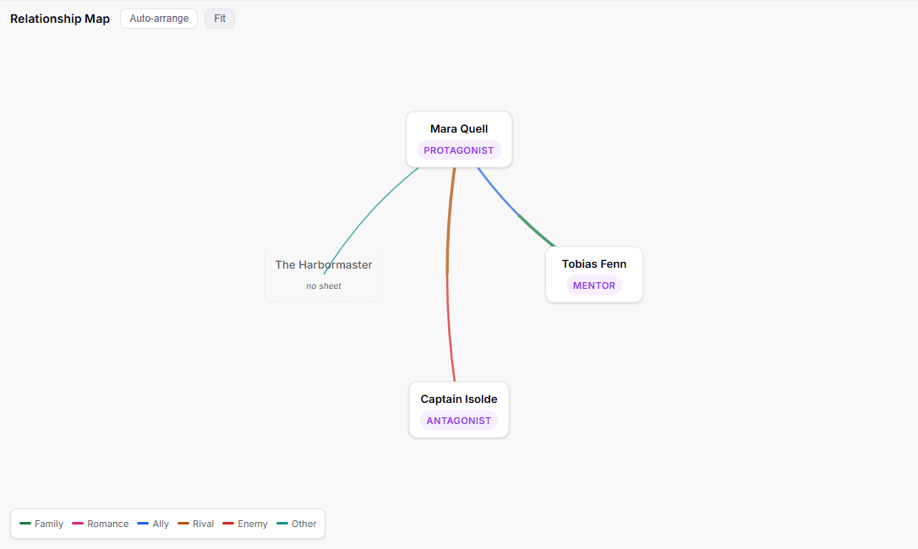The image size is (918, 549).
Task: Click the ANTAGONIST role badge
Action: (x=458, y=421)
